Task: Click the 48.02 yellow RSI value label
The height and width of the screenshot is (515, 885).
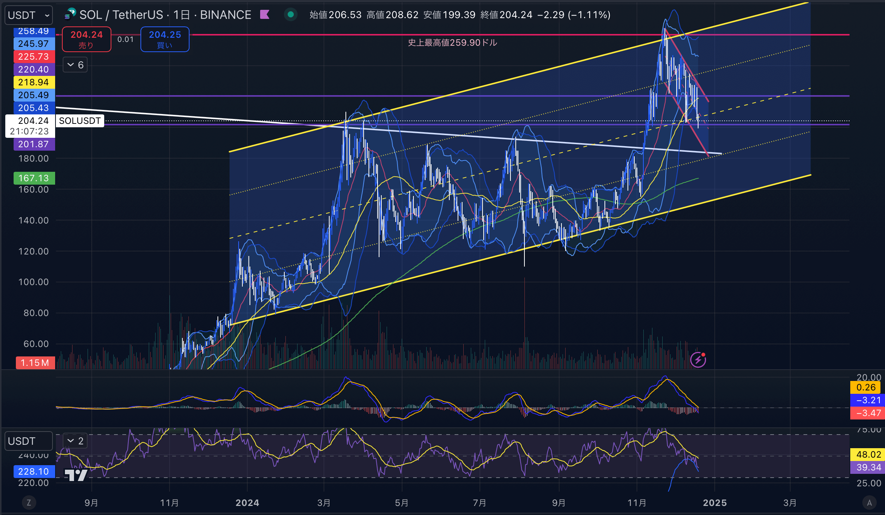Action: point(867,455)
